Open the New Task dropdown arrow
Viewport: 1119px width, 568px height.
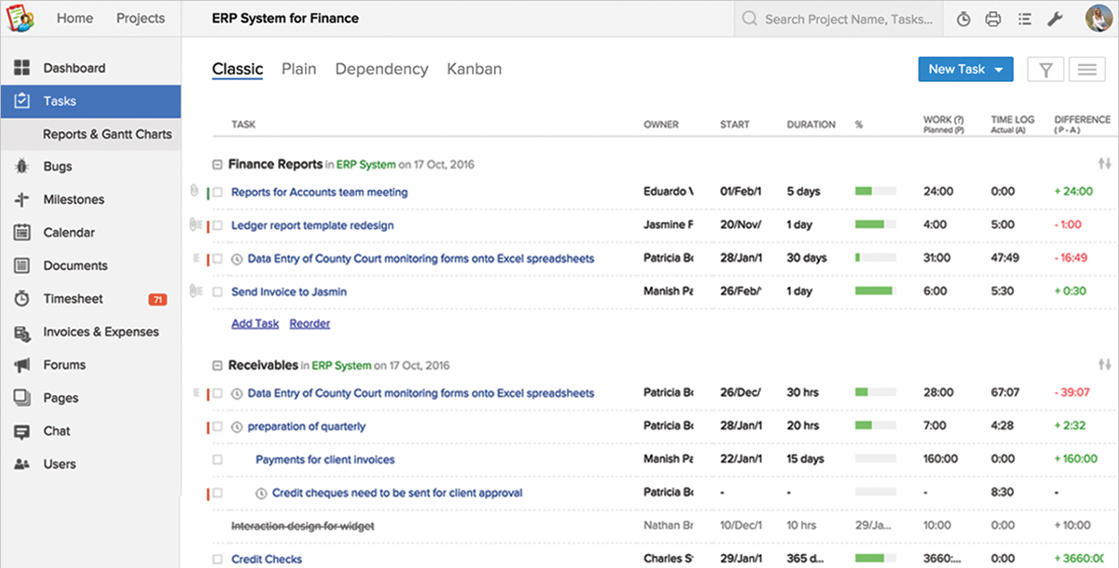(x=999, y=70)
